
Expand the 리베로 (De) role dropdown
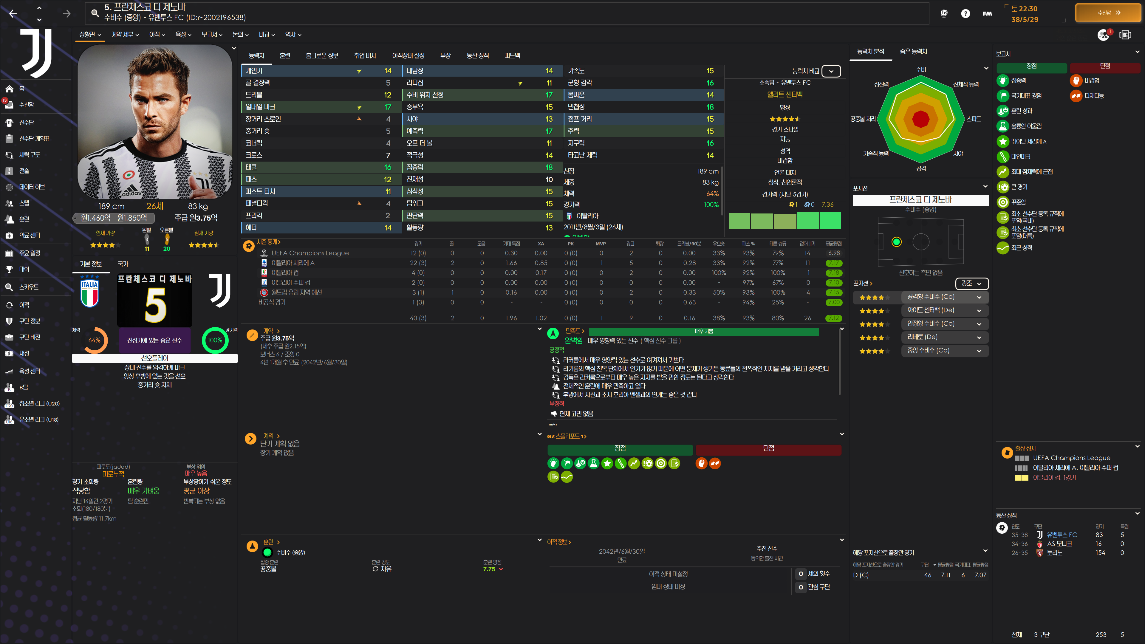point(945,337)
